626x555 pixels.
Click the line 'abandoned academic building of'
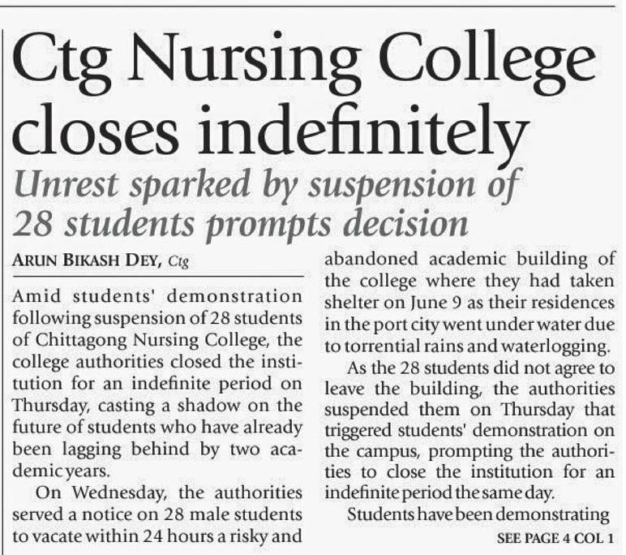coord(469,261)
